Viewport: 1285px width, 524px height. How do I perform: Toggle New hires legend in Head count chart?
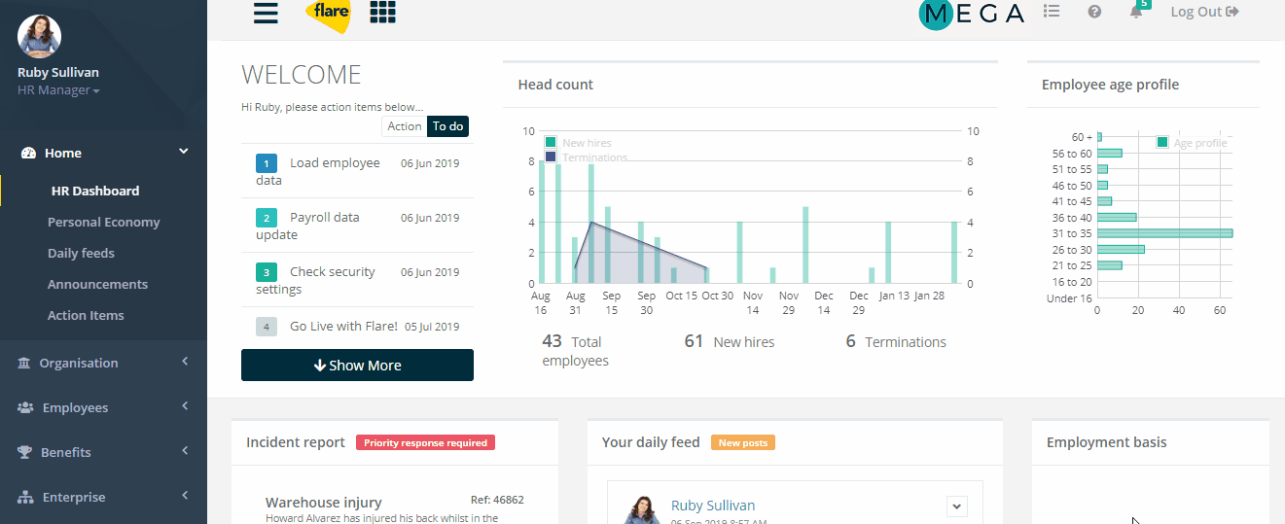(x=551, y=143)
